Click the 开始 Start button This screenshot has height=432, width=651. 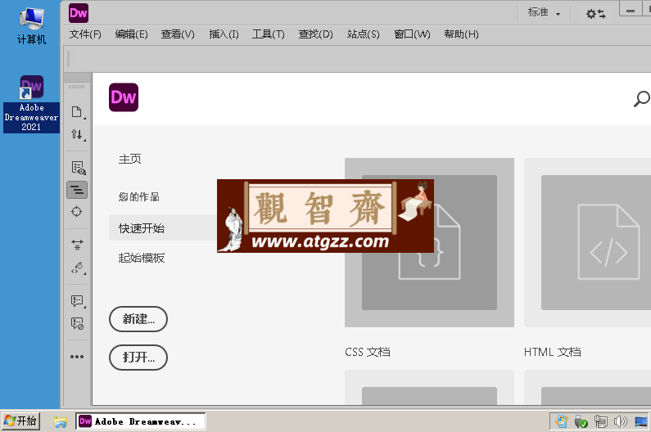click(20, 421)
